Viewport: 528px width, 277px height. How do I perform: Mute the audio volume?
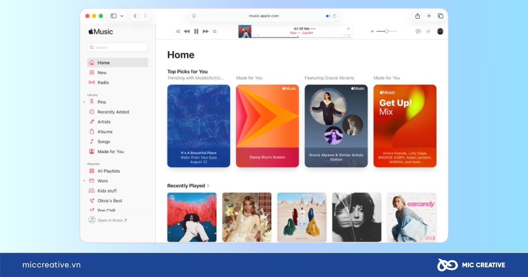pos(373,31)
